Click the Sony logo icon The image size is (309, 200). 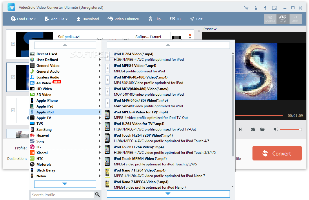[32, 141]
